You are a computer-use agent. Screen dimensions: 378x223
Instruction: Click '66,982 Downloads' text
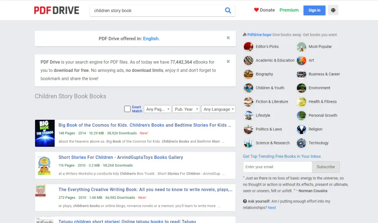[120, 197]
